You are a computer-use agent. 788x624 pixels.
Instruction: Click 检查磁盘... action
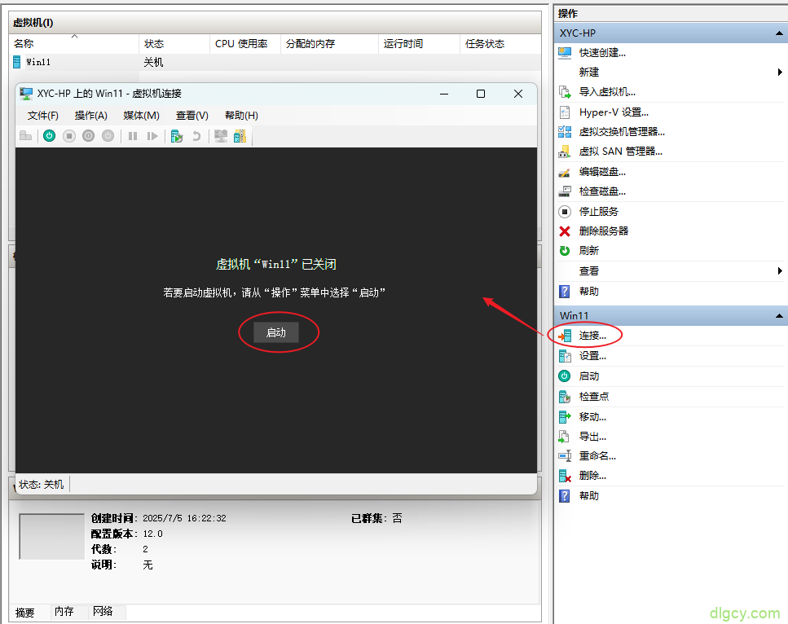click(602, 191)
